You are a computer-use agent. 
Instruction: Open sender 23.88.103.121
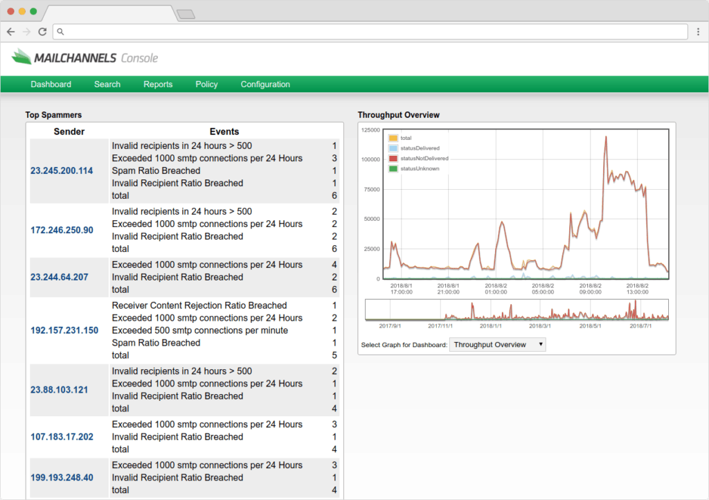coord(60,390)
